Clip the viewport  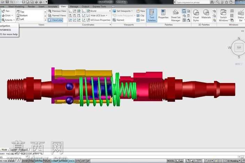tap(141, 15)
